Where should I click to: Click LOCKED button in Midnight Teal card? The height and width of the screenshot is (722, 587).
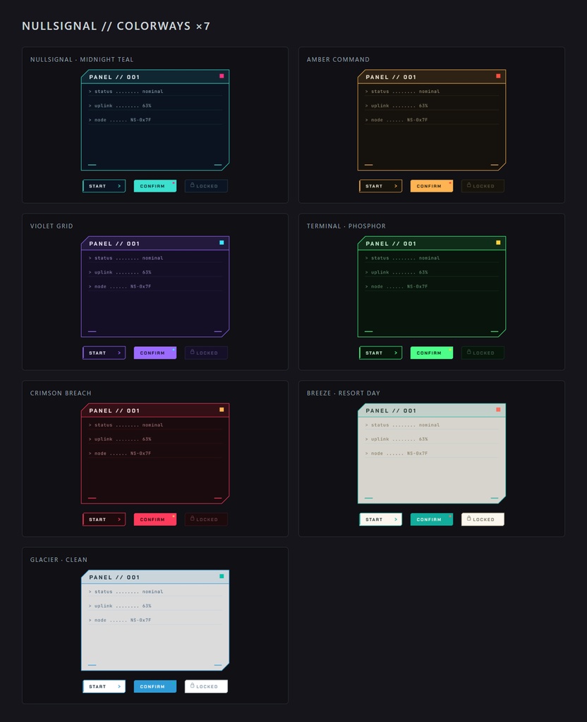pos(206,186)
